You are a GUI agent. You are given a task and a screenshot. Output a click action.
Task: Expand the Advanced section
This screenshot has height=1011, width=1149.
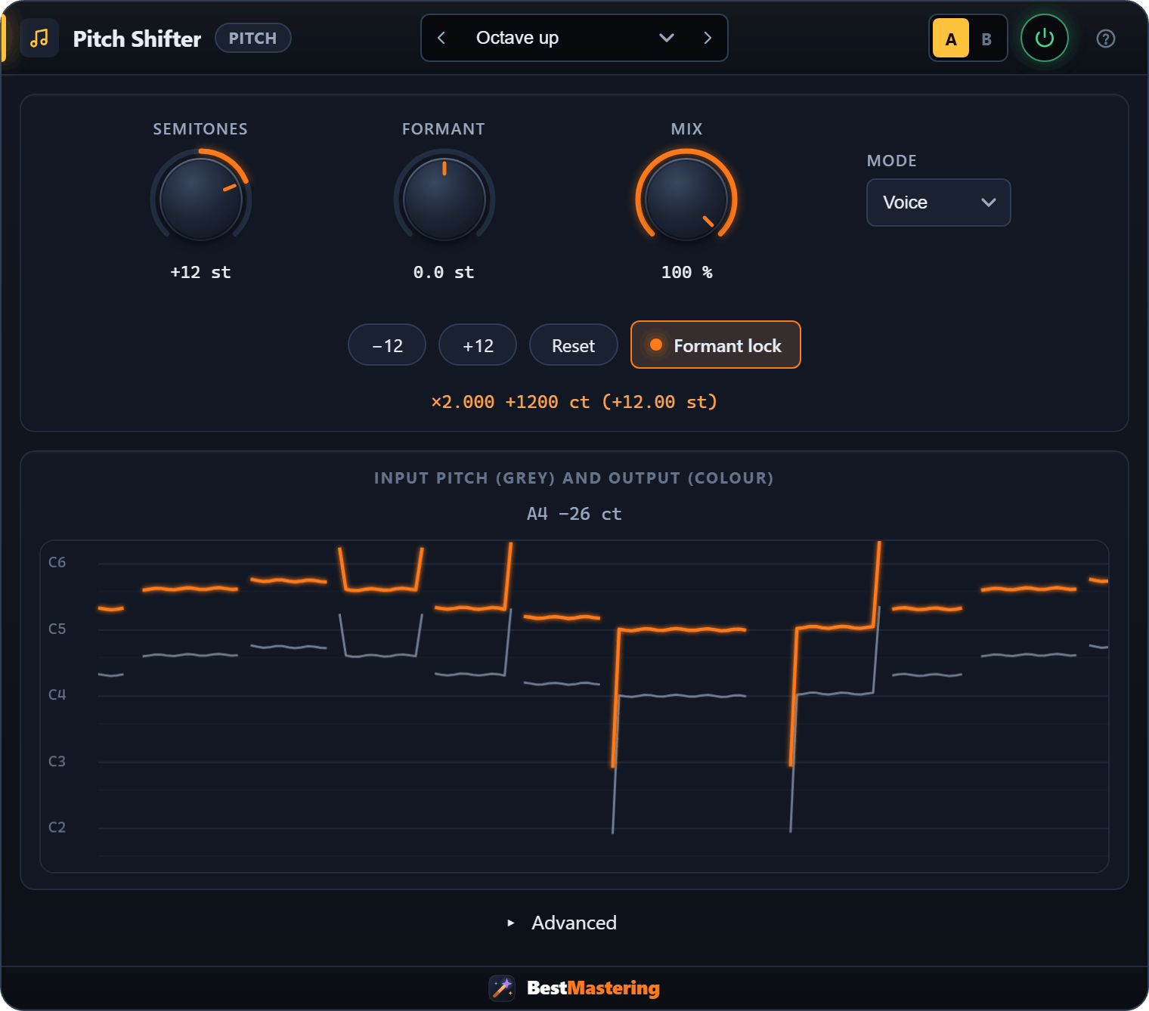pos(562,923)
